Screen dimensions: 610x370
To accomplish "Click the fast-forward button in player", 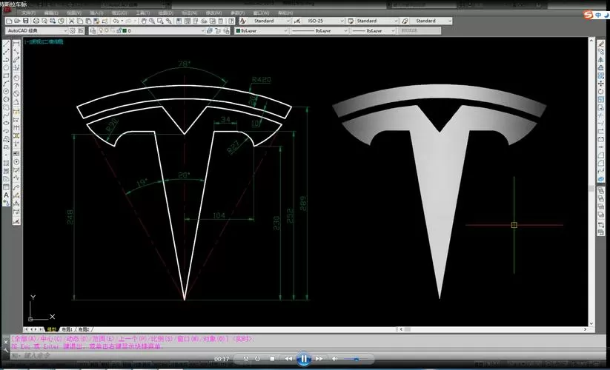I will click(319, 359).
